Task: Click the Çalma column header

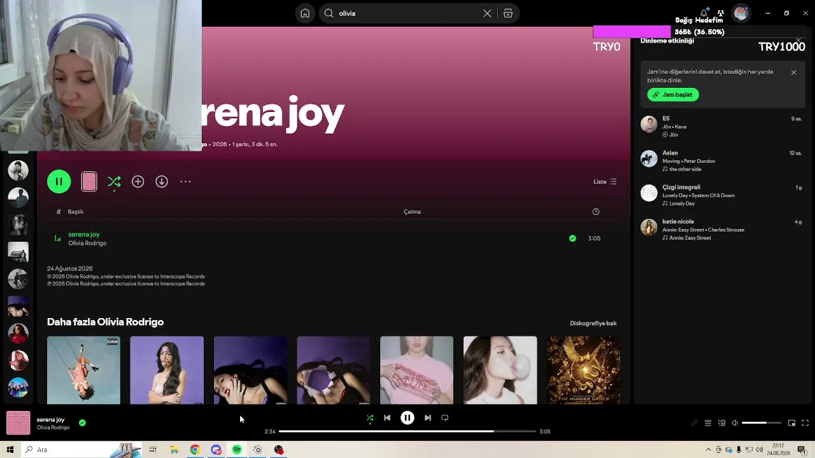Action: tap(412, 212)
